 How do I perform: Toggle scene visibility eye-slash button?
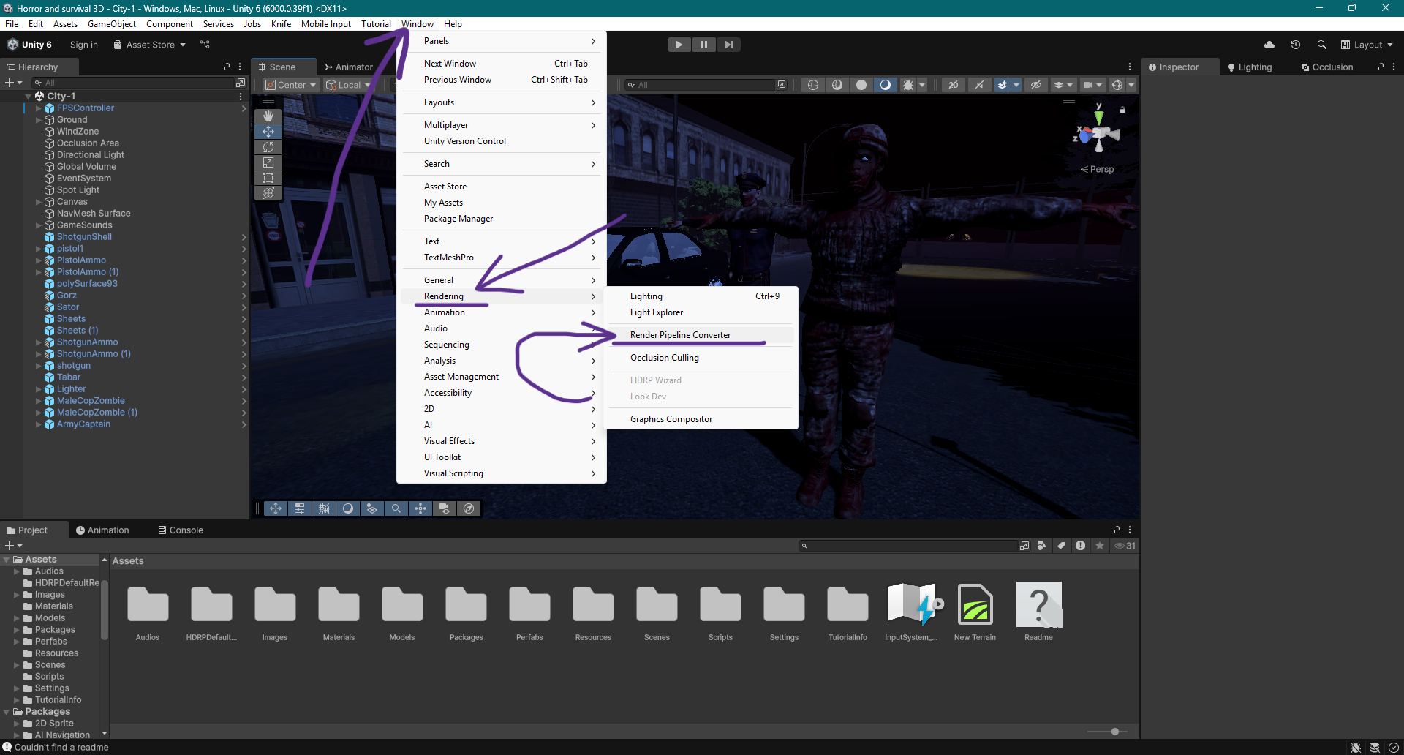pyautogui.click(x=1036, y=85)
